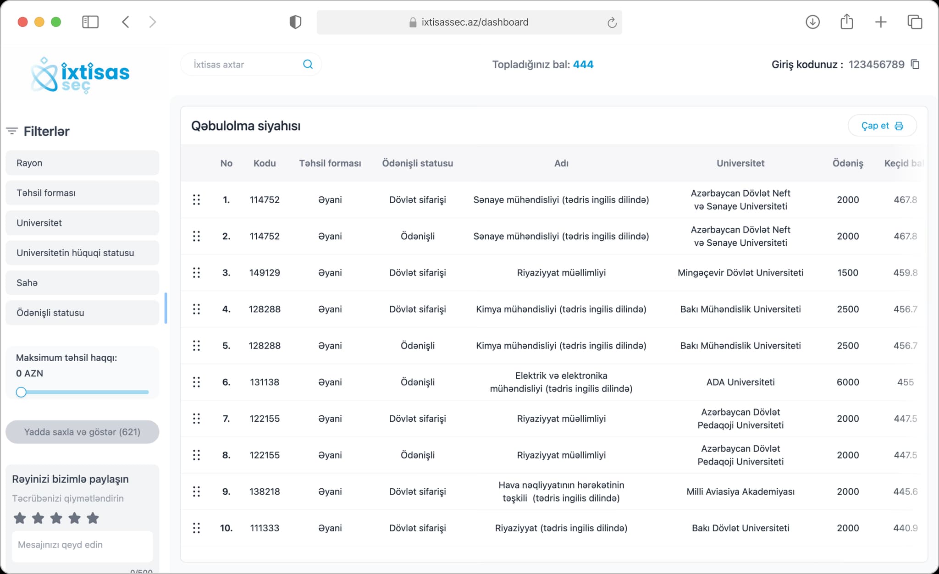
Task: Click the Ödənişli statusu column header
Action: pyautogui.click(x=418, y=163)
